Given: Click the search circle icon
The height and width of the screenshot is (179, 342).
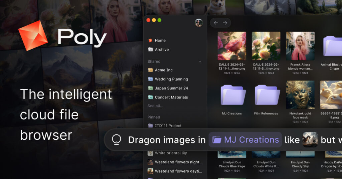Looking at the screenshot, I should point(116,140).
